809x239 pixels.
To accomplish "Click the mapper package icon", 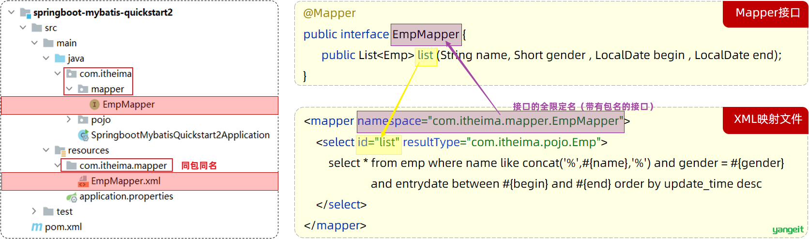I will click(x=83, y=89).
